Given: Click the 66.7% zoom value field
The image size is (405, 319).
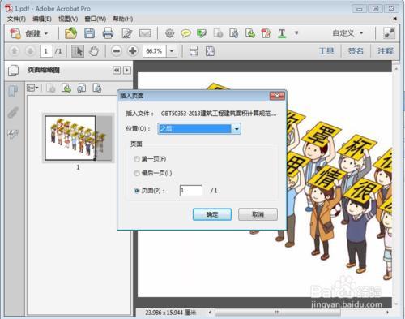Looking at the screenshot, I should (154, 51).
